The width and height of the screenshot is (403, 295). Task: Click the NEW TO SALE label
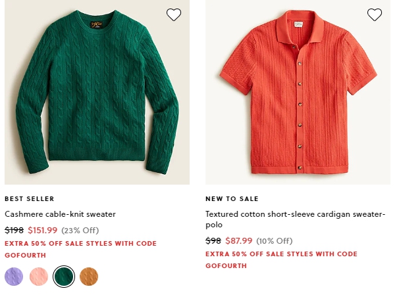(232, 199)
